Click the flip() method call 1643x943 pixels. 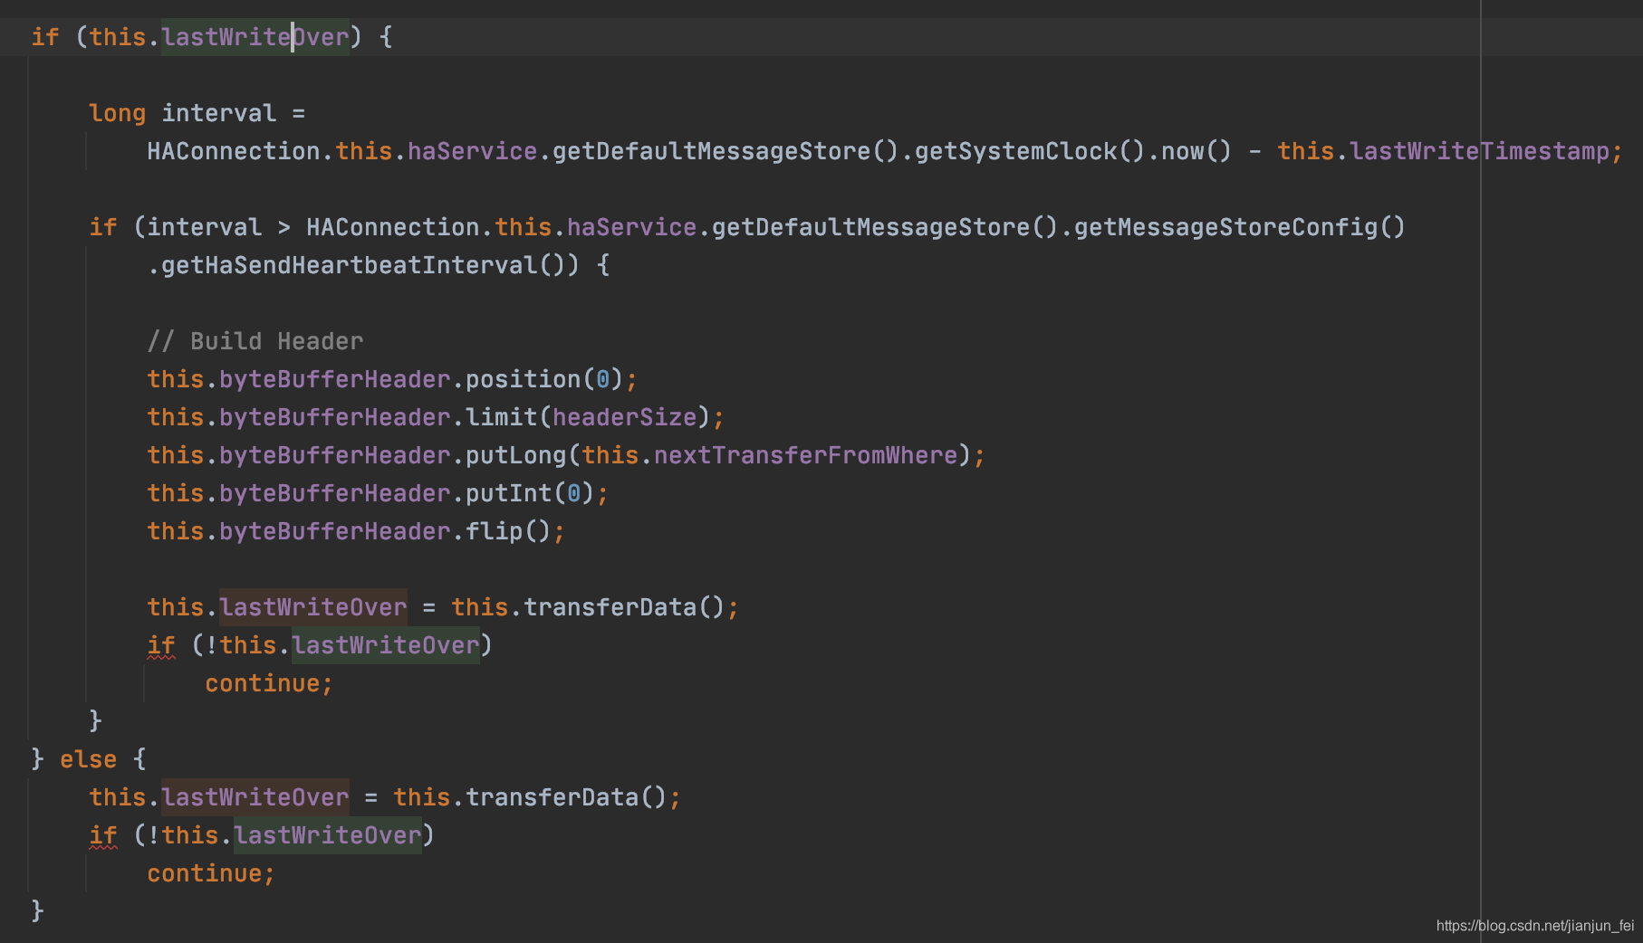(508, 531)
